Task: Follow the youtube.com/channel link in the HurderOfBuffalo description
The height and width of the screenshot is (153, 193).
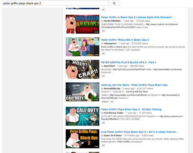Action: pyautogui.click(x=162, y=24)
